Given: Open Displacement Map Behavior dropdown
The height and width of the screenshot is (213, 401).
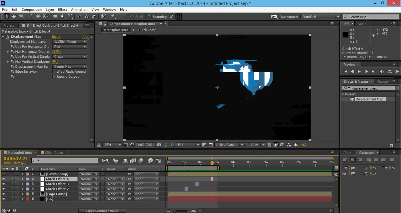Looking at the screenshot, I should (70, 67).
